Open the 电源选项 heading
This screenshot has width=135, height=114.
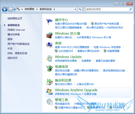pyautogui.click(x=62, y=67)
